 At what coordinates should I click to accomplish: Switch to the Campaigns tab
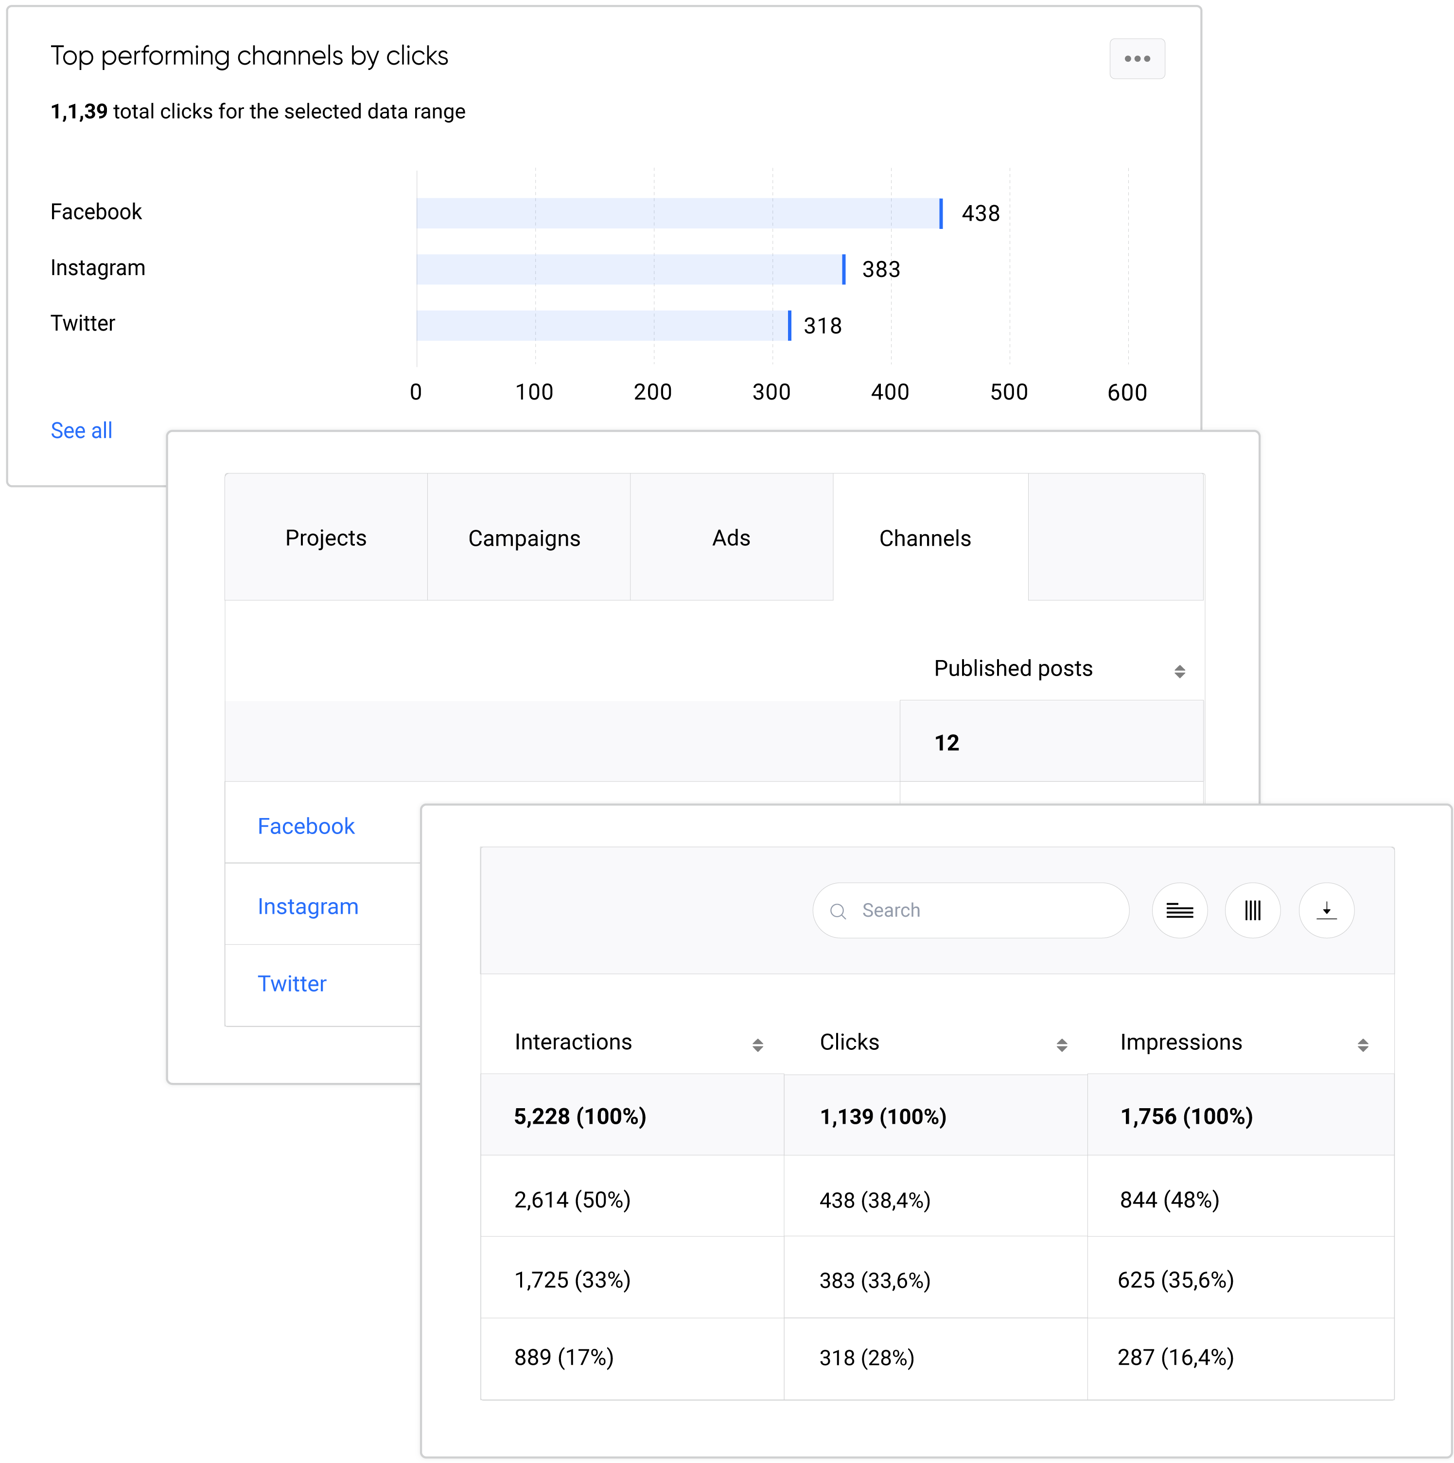[x=528, y=538]
